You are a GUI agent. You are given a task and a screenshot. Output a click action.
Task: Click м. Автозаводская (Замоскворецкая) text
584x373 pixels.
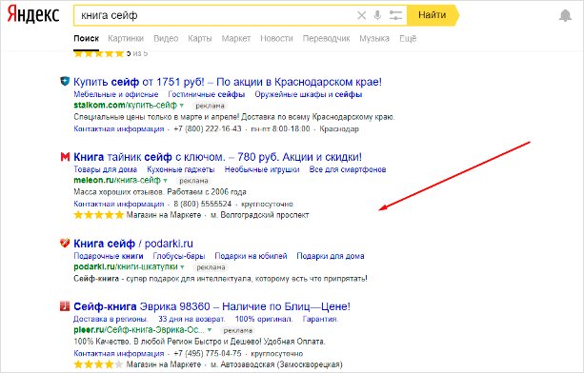[x=276, y=364]
